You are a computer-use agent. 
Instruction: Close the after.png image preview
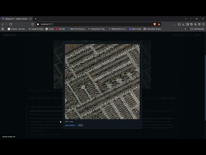click(x=80, y=125)
